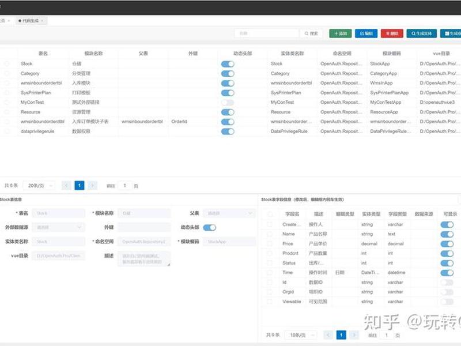Click the 模块名称 column header

coord(93,53)
